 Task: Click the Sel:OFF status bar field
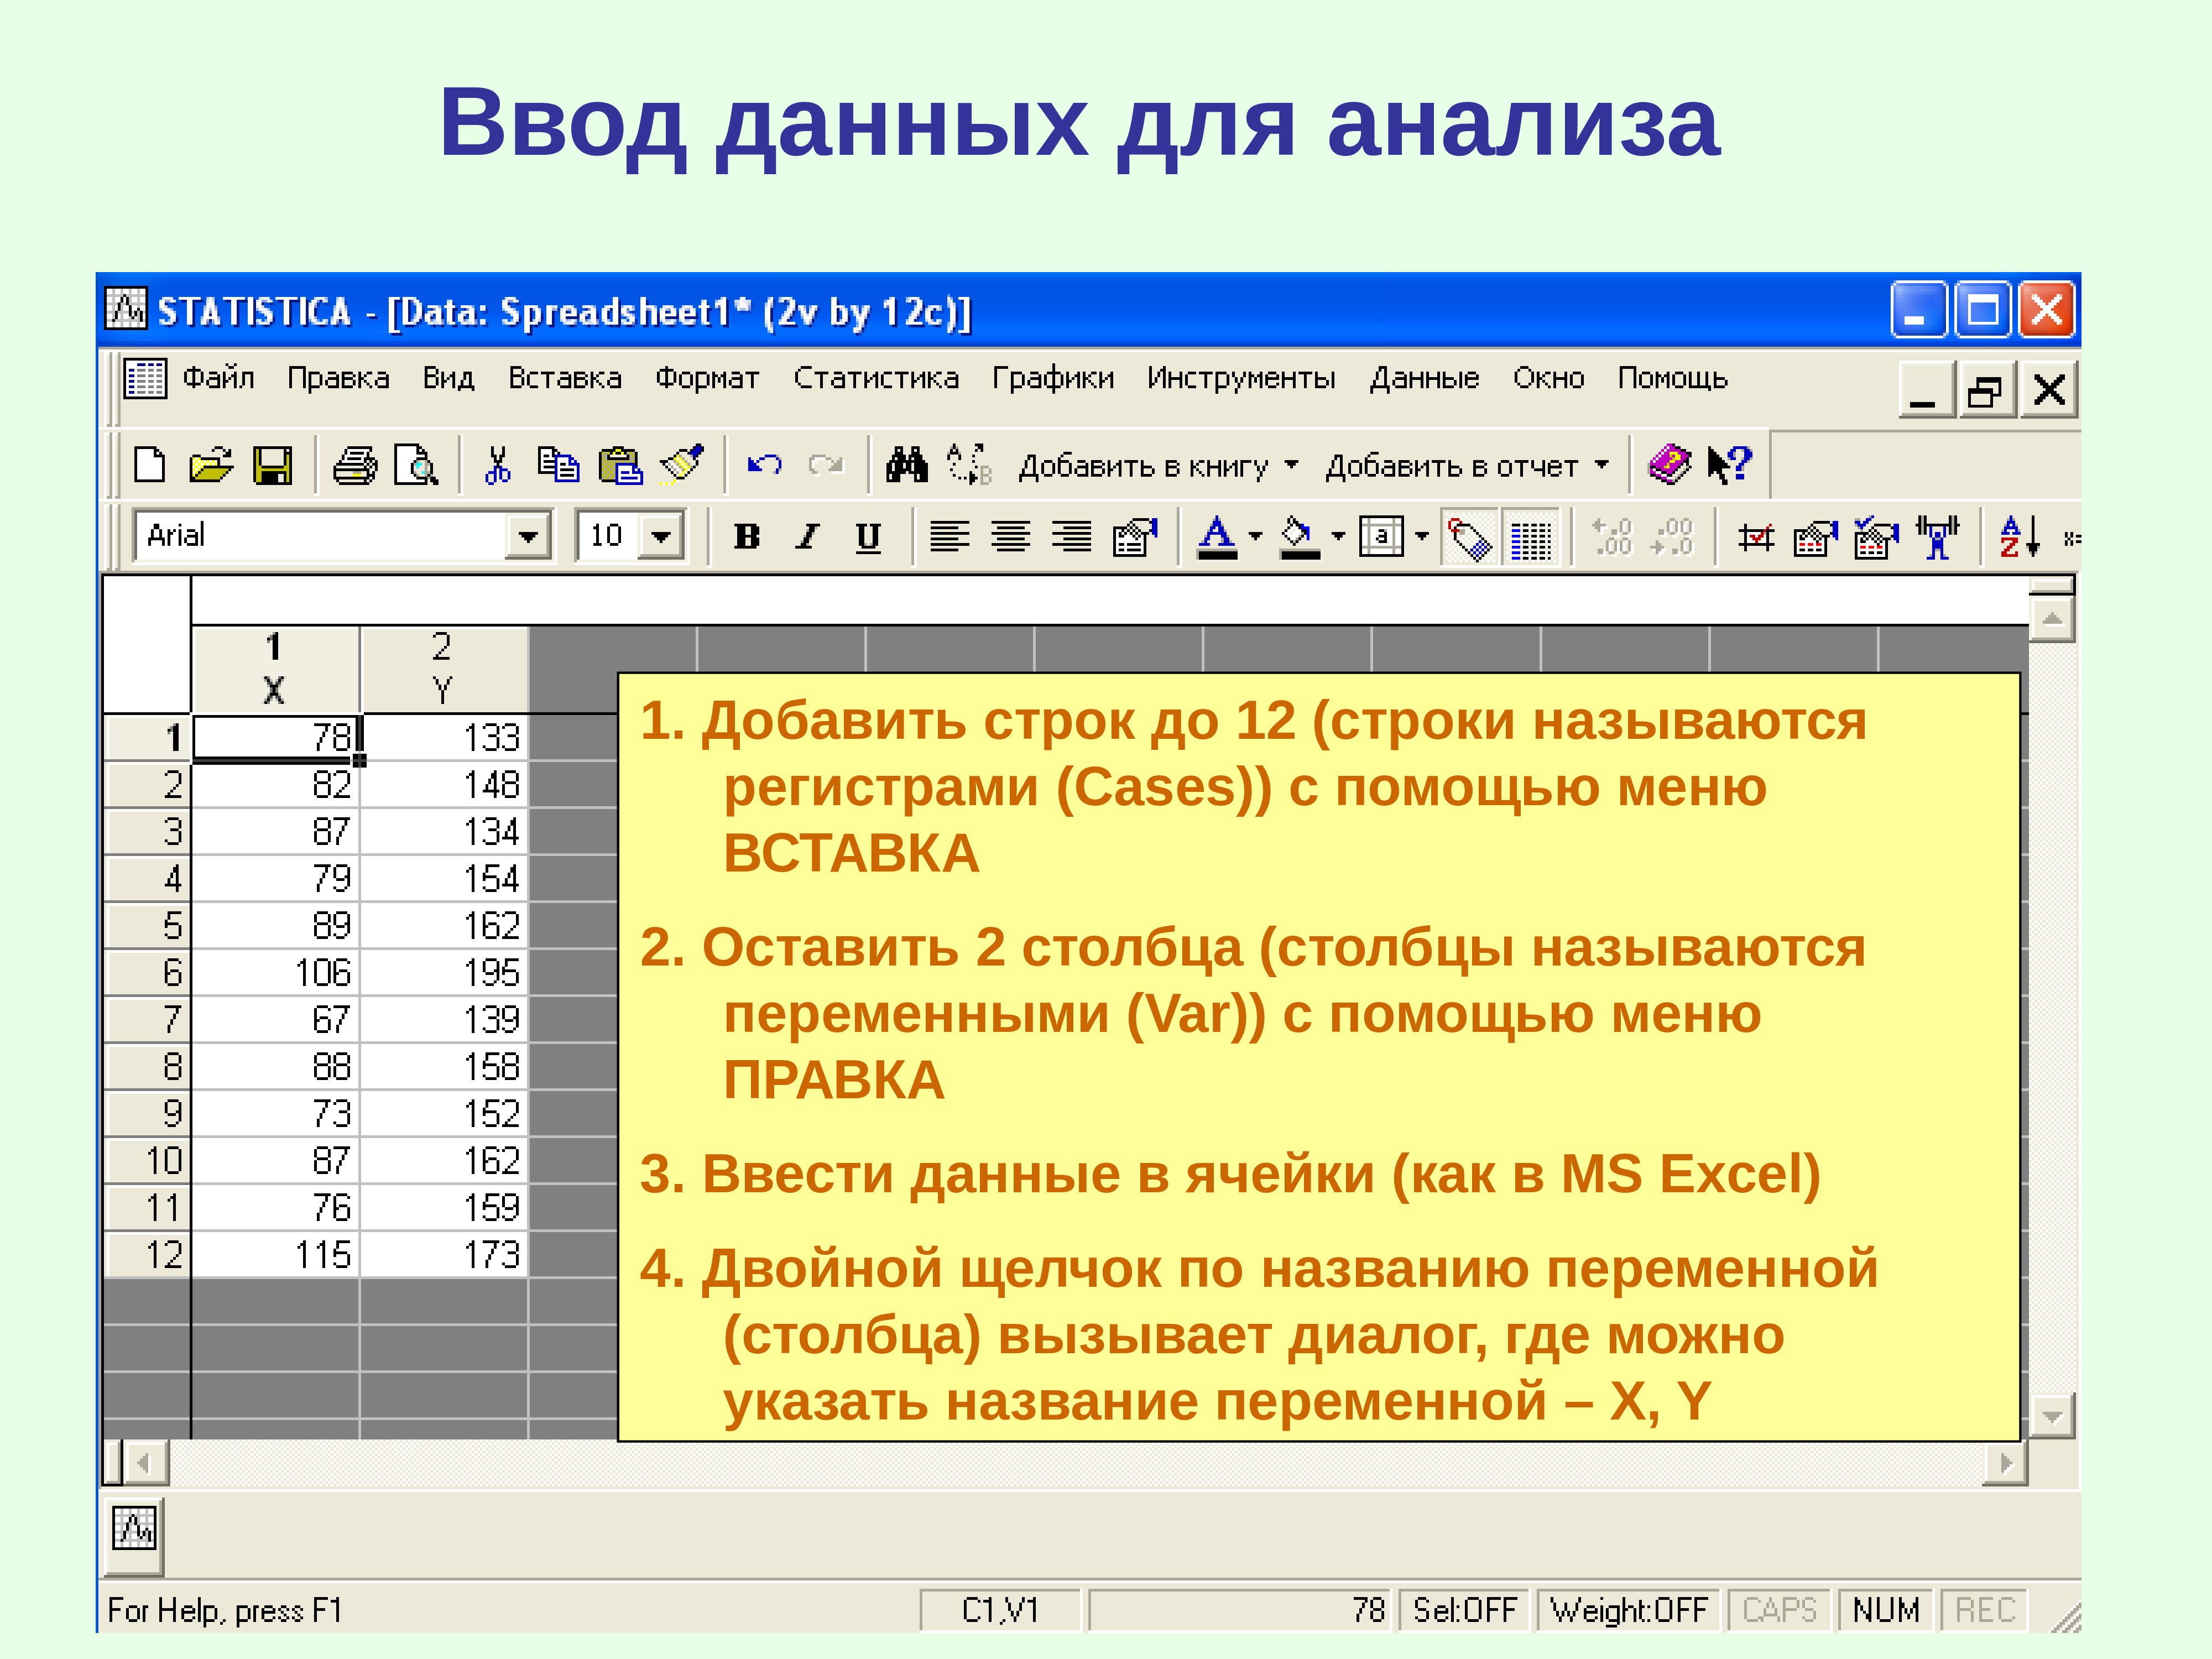click(1464, 1610)
